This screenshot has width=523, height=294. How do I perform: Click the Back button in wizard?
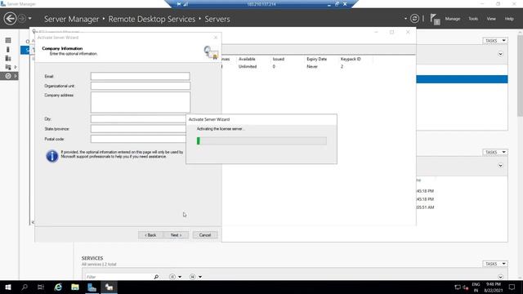[x=150, y=235]
